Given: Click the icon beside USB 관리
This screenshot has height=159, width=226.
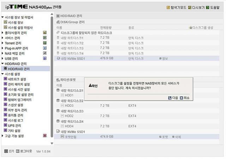Looking at the screenshot, I should [x=45, y=58].
